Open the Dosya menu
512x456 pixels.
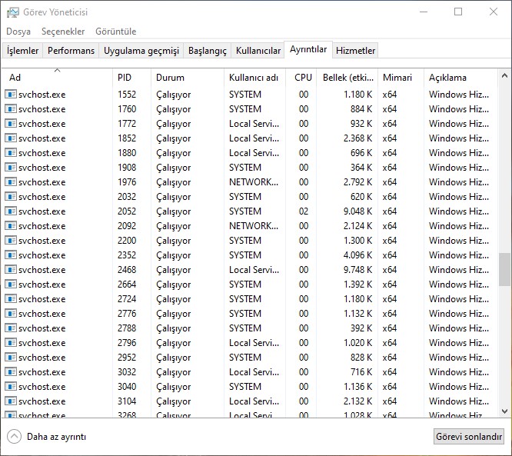(x=18, y=32)
